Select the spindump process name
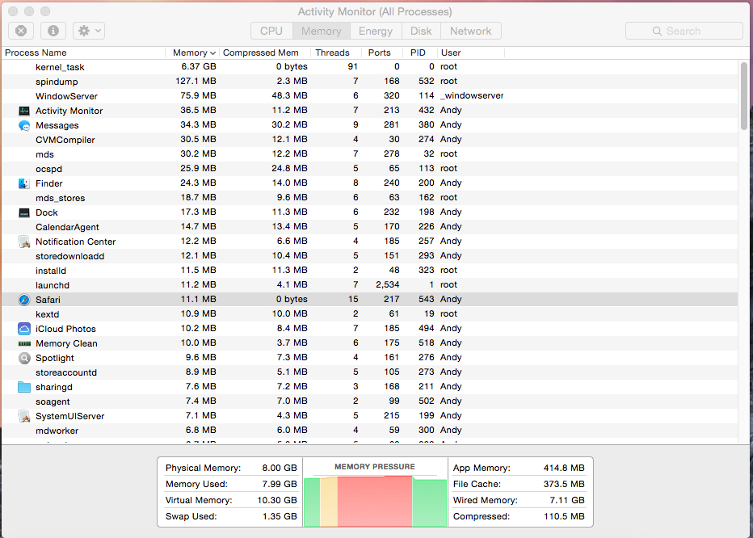753x538 pixels. click(x=57, y=82)
